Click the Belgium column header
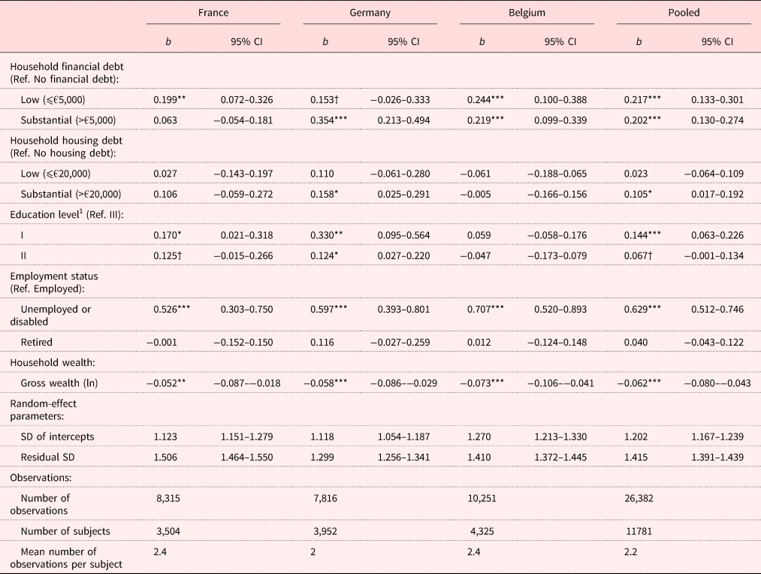This screenshot has width=761, height=574. pos(526,13)
